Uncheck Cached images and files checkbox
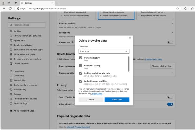This screenshot has width=195, height=130. pyautogui.click(x=81, y=81)
